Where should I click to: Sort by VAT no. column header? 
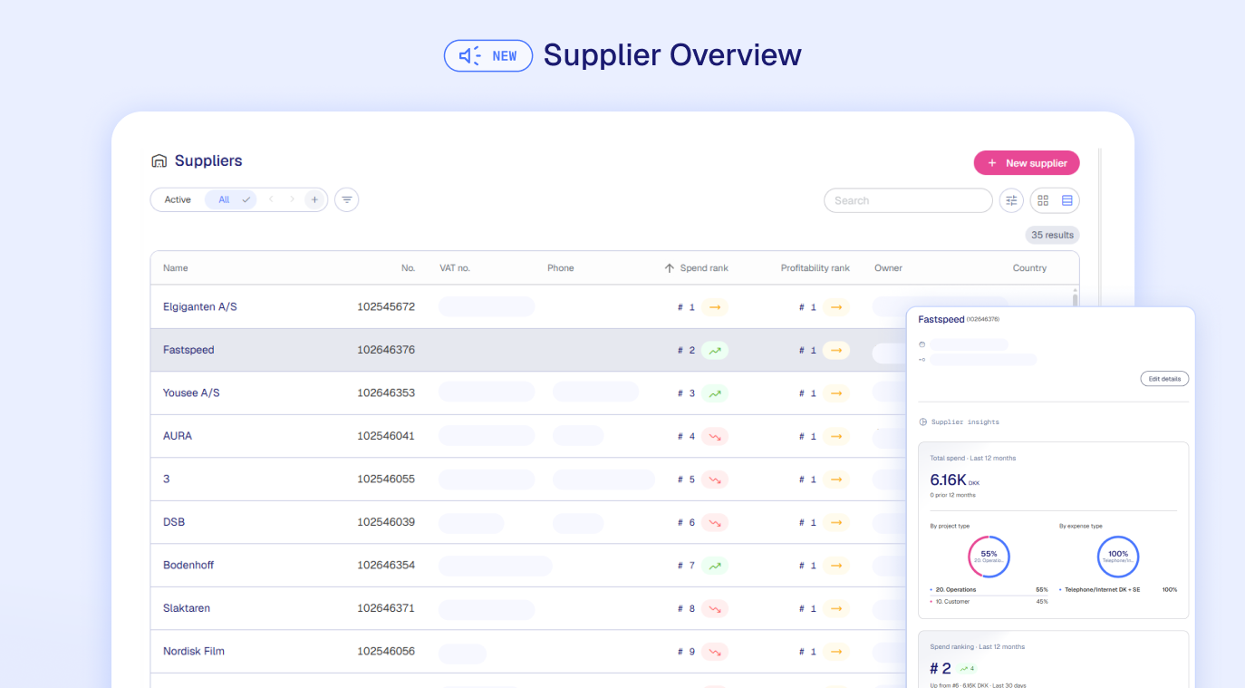[x=455, y=268]
